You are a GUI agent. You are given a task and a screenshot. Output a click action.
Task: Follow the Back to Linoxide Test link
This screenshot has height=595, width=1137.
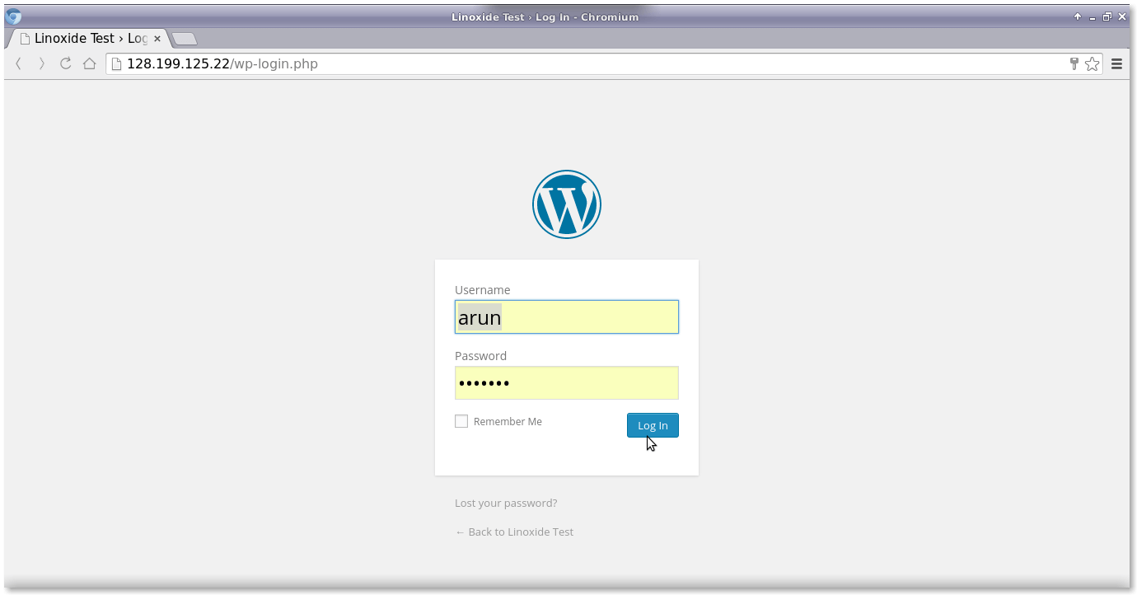514,532
